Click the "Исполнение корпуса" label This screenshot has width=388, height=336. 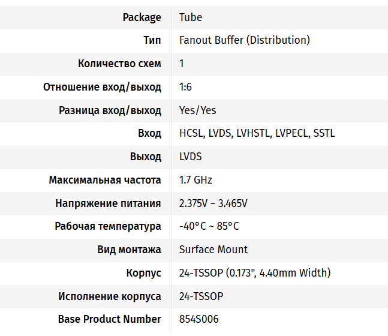click(110, 296)
